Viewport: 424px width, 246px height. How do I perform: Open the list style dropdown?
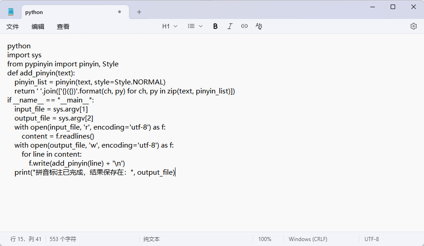click(x=195, y=26)
